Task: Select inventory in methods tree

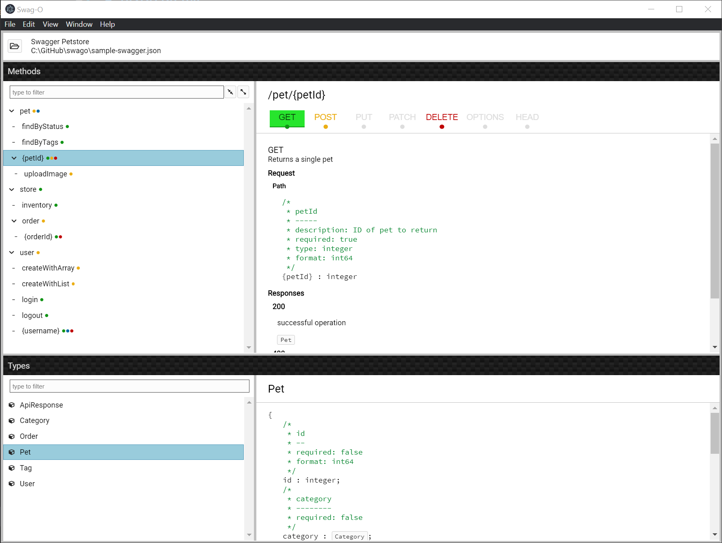Action: [37, 205]
